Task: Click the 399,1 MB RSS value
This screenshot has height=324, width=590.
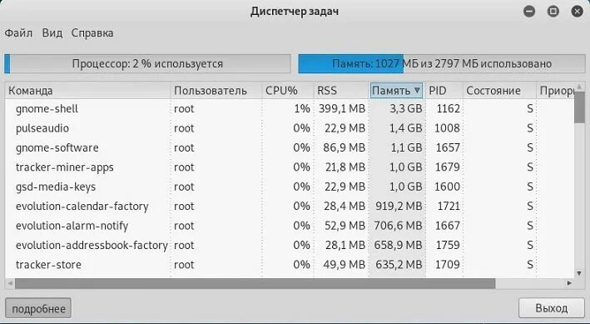Action: coord(342,109)
